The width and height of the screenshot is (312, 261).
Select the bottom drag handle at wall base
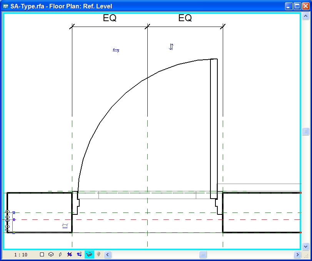coord(14,233)
